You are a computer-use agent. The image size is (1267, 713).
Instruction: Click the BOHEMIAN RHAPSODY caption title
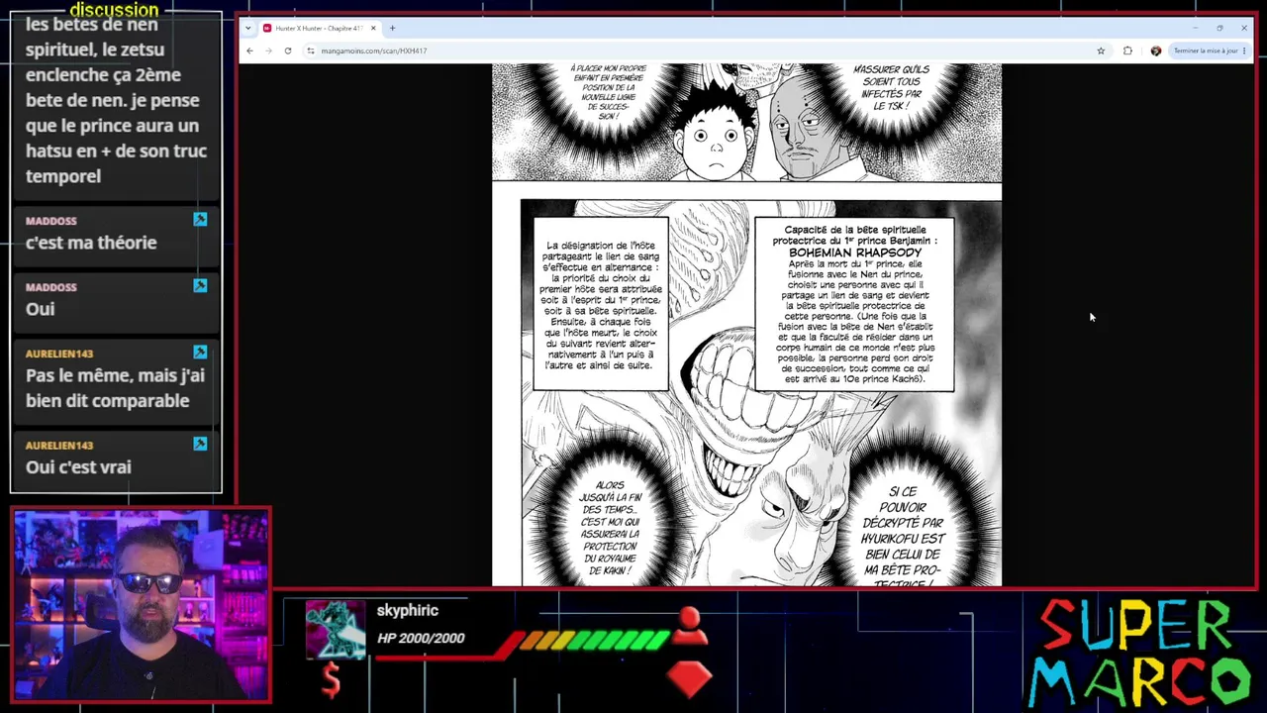[x=855, y=253]
